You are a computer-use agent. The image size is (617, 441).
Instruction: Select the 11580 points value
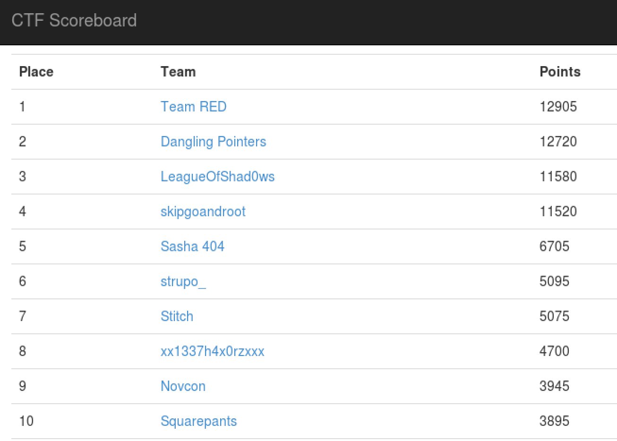(558, 176)
